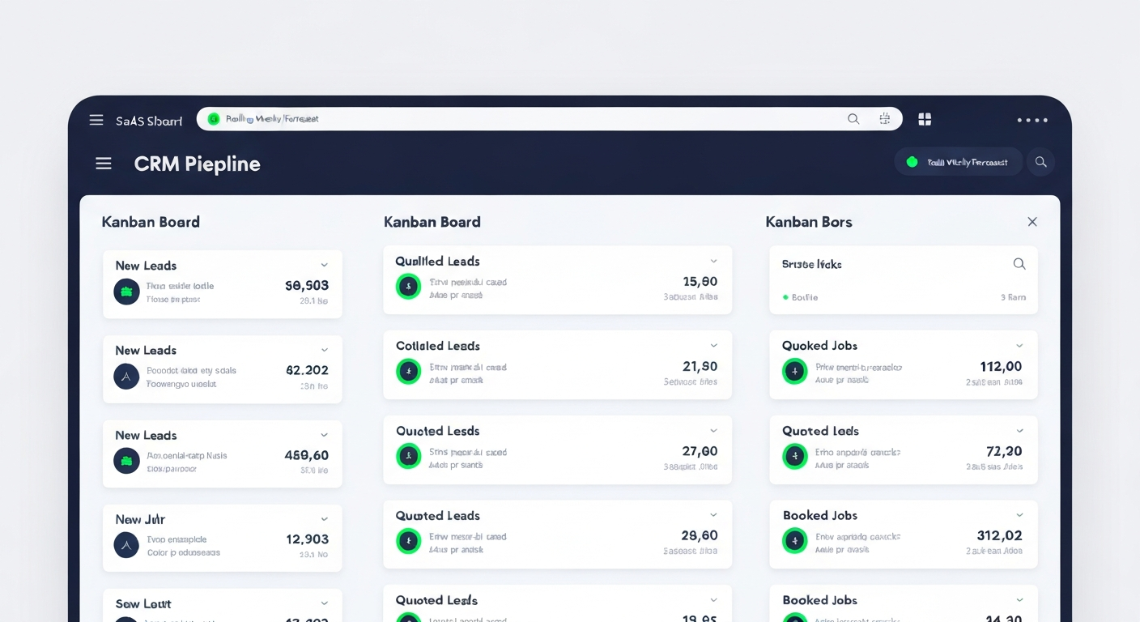Click the 28,60 value
This screenshot has height=622, width=1140.
pyautogui.click(x=700, y=535)
